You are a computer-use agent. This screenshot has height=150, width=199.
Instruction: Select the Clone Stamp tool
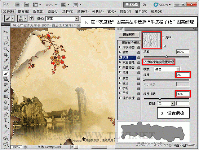coord(5,79)
